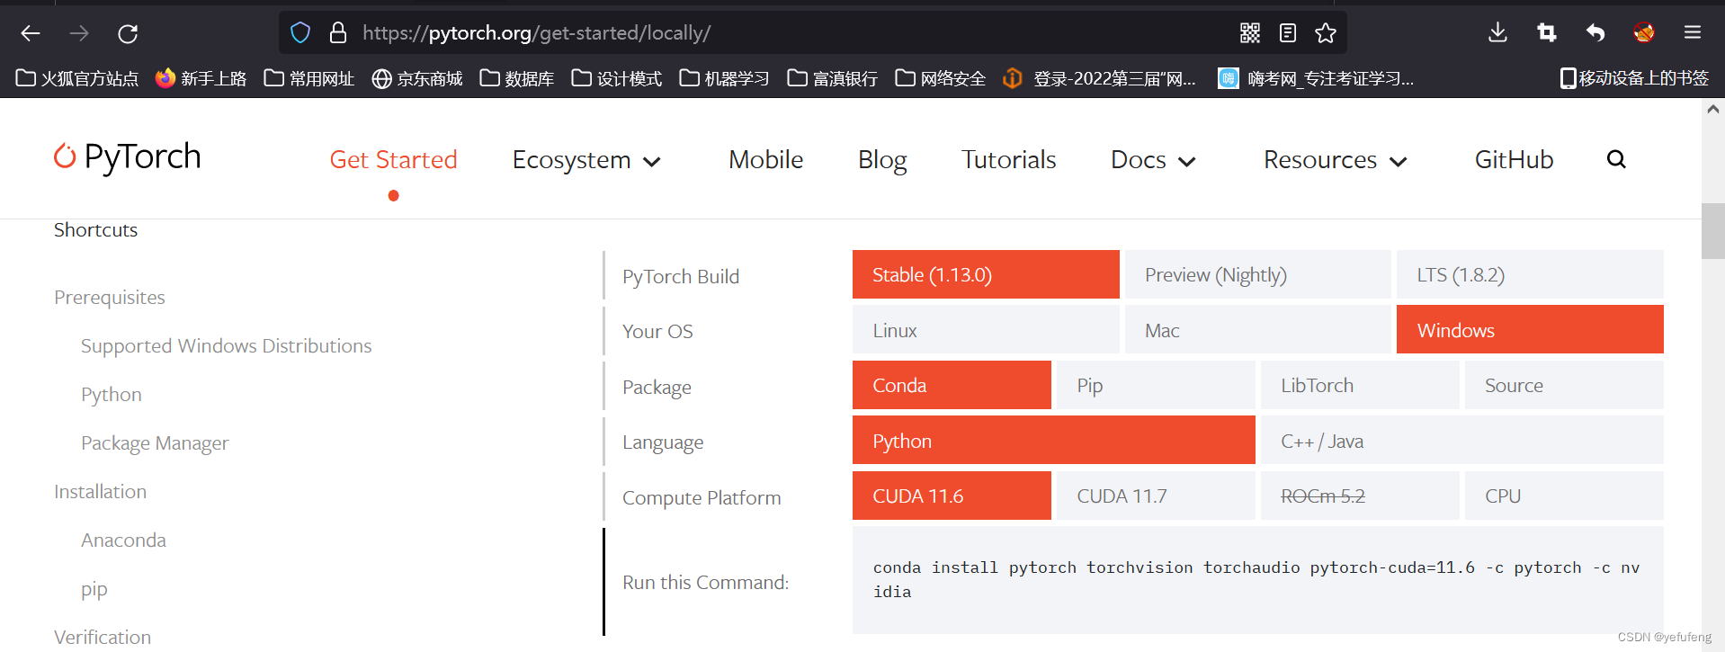Open the 登录-2022第三届 bookmark
Screen dimensions: 1725x652
(x=1099, y=79)
